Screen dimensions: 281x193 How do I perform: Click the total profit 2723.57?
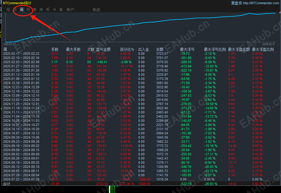tap(102, 184)
